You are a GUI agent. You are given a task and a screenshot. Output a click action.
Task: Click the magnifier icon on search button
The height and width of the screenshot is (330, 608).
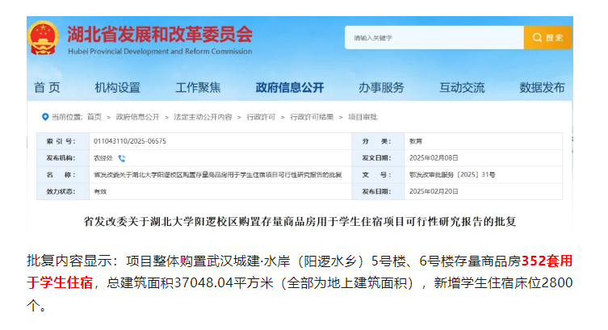(537, 38)
